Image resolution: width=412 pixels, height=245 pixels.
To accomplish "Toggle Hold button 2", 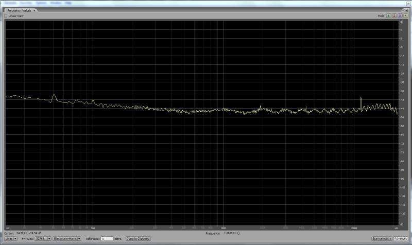I will click(x=393, y=16).
